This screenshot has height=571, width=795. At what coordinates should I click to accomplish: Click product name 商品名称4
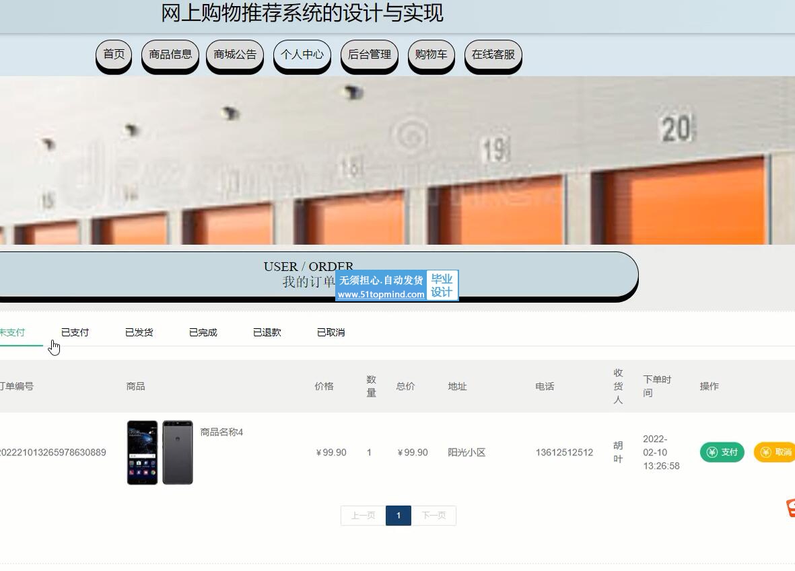click(221, 432)
